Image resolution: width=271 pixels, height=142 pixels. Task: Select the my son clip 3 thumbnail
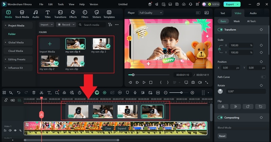coord(101,44)
